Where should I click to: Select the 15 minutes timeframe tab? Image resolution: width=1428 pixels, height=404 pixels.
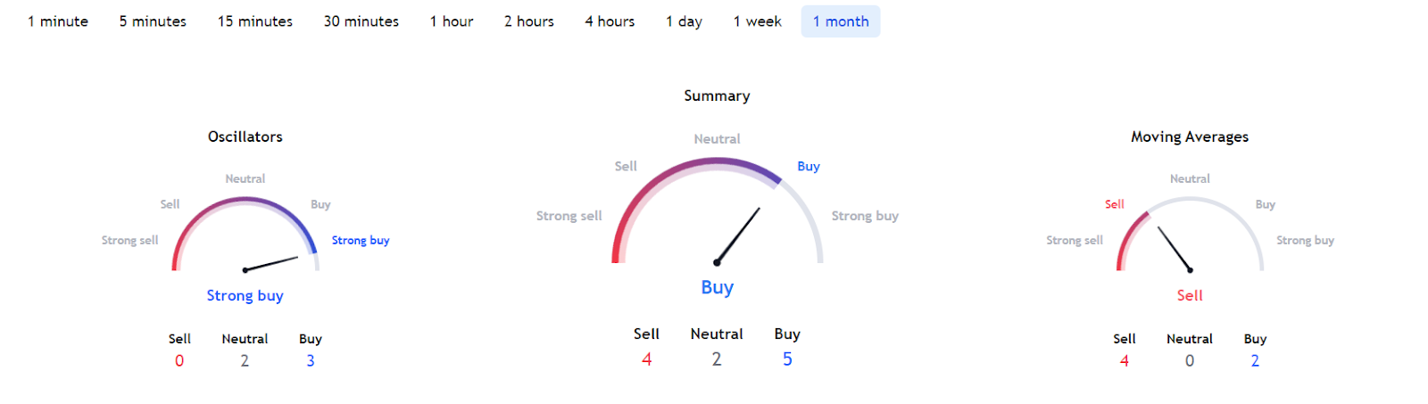click(x=255, y=21)
